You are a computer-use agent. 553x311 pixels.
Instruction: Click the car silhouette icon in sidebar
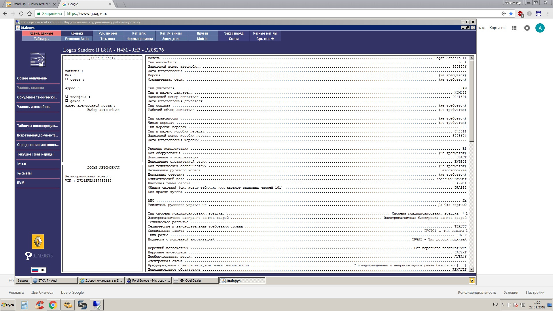coord(38,60)
